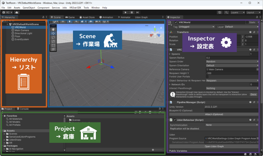Open the Synchronization dropdown

tap(232, 125)
